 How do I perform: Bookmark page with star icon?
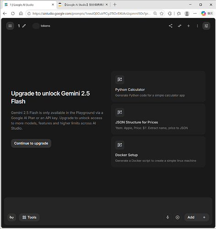(162, 14)
